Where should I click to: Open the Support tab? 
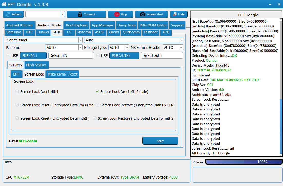pos(177,25)
